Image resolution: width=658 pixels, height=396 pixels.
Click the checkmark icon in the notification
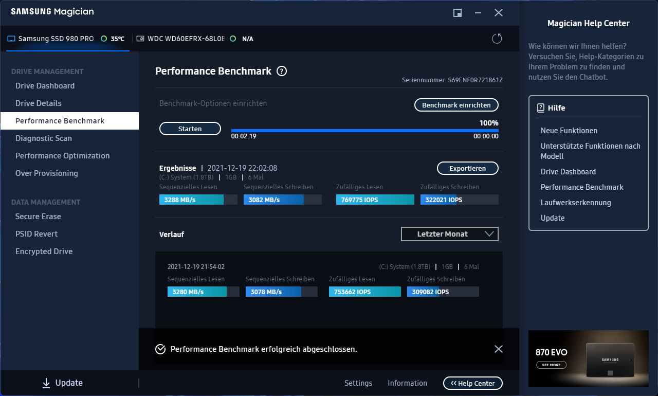(160, 349)
